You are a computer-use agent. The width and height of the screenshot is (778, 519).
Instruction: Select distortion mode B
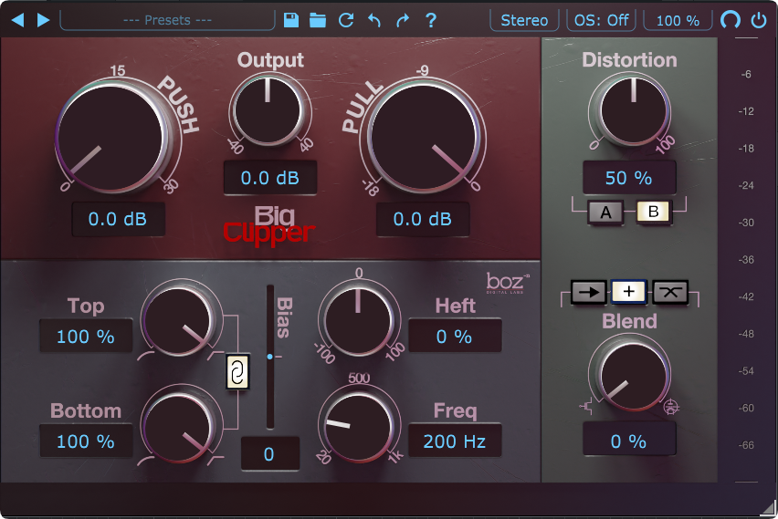(654, 213)
